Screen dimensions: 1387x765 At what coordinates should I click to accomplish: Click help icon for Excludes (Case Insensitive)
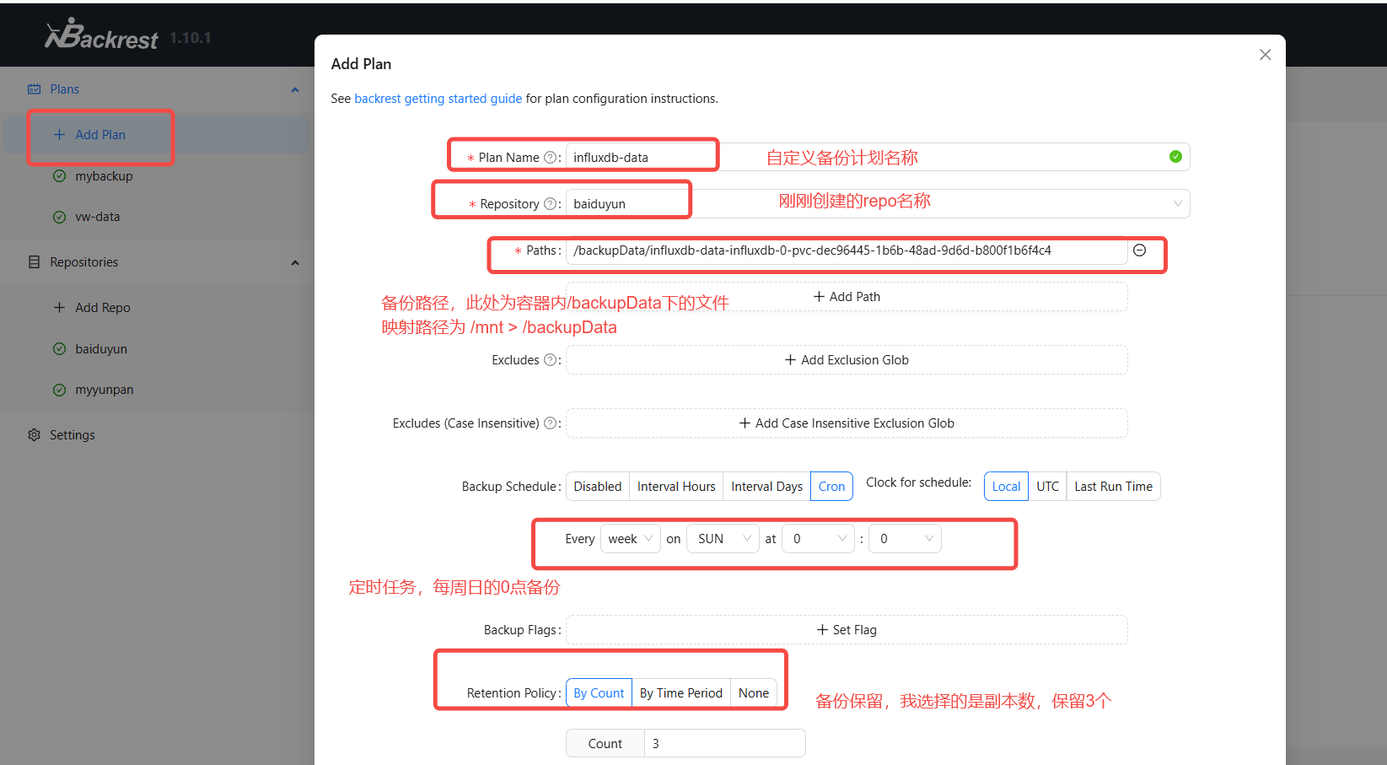point(550,423)
